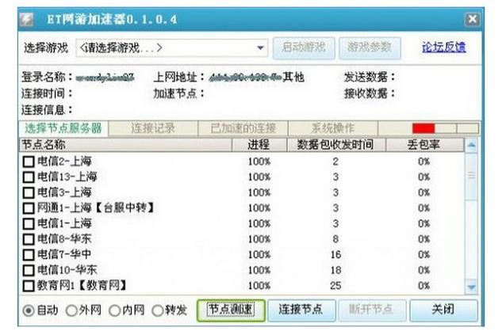Screen dimensions: 502x331
Task: Click the 0% loss rate for 电信1-上海
Action: [424, 223]
